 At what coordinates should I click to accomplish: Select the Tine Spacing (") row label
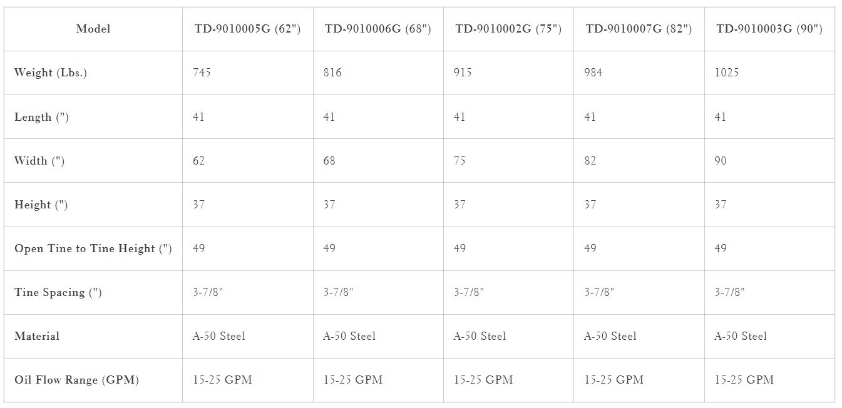[x=58, y=292]
